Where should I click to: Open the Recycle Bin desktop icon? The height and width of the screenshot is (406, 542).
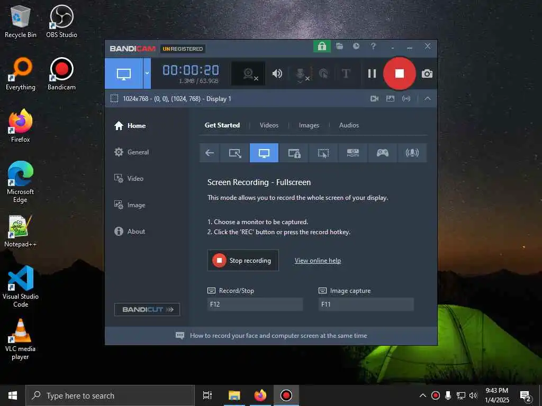tap(21, 21)
